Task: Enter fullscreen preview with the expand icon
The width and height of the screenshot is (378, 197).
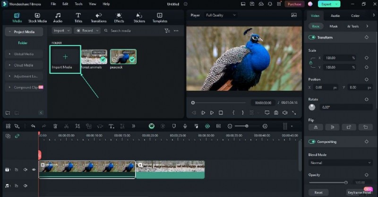Action: pyautogui.click(x=294, y=112)
